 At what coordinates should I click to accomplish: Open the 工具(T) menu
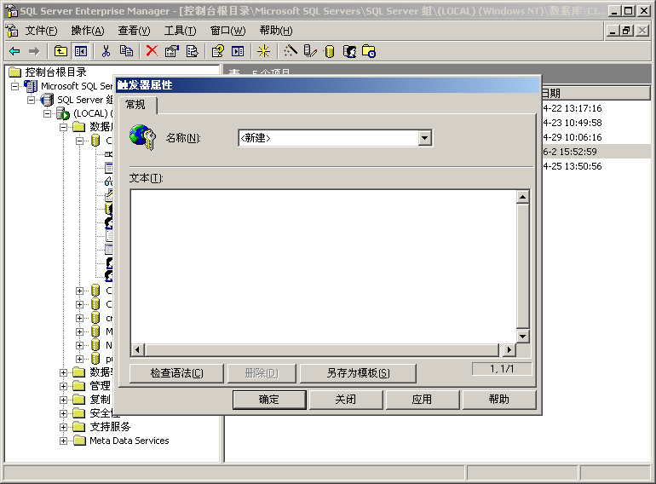tap(180, 31)
